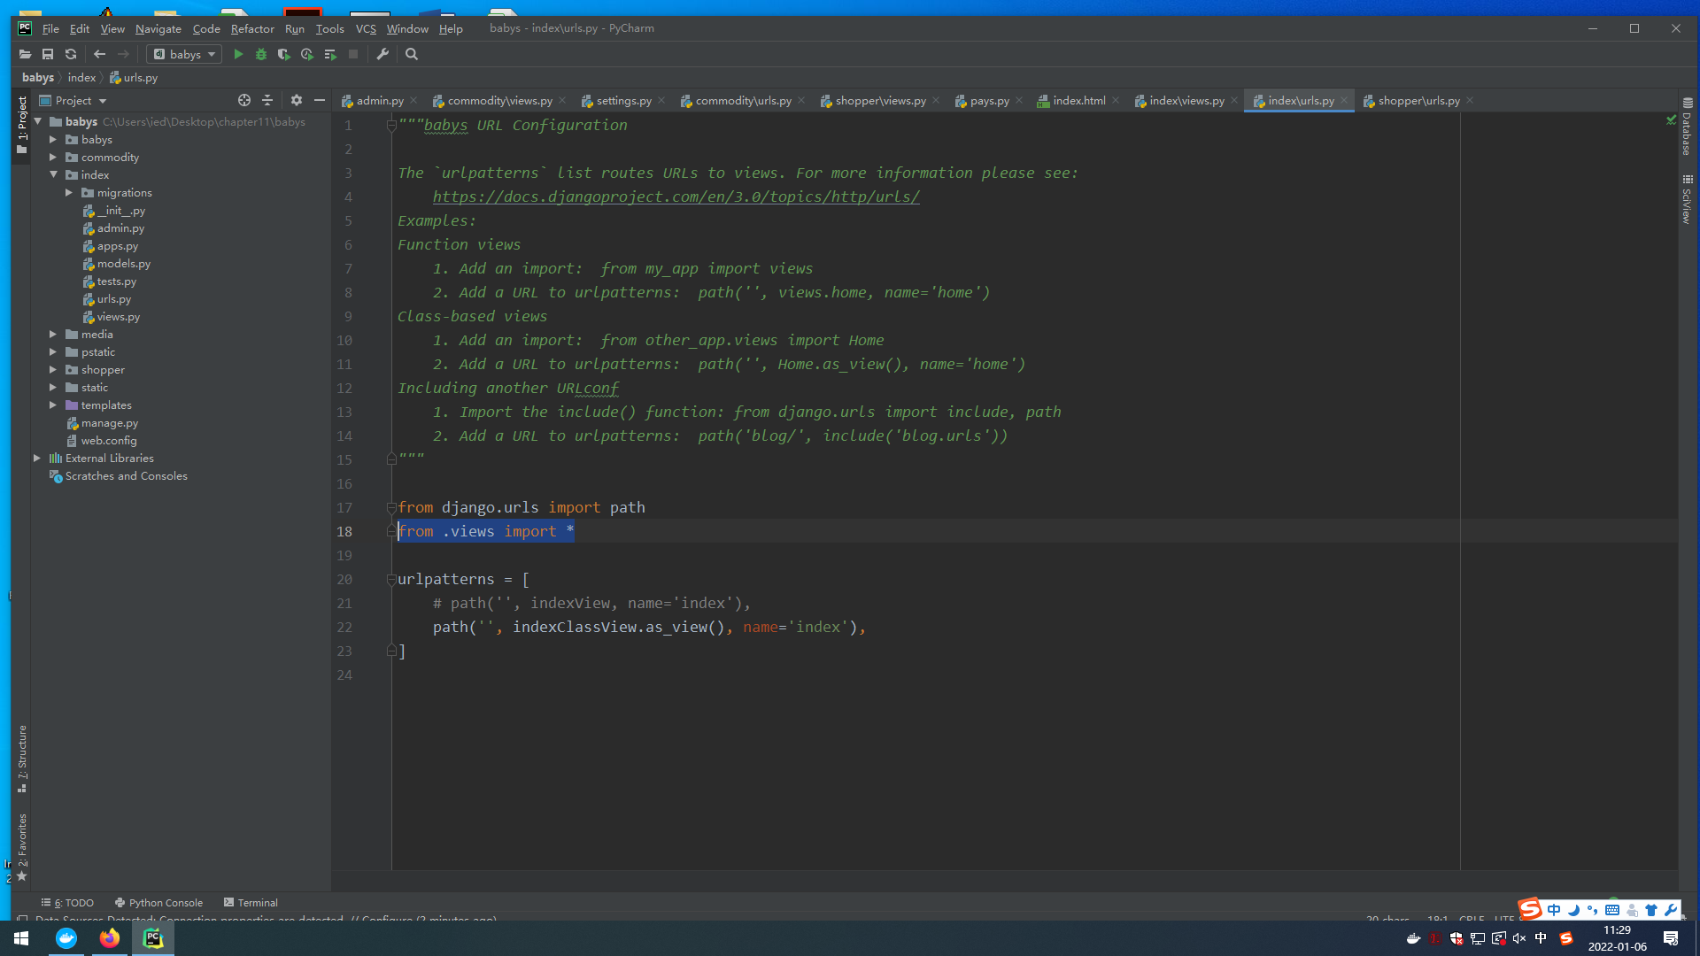Image resolution: width=1700 pixels, height=956 pixels.
Task: Open the babys run configuration dropdown
Action: point(184,54)
